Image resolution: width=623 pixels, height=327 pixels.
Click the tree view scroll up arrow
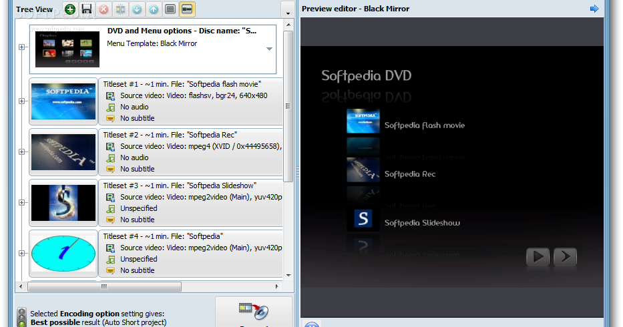point(288,25)
